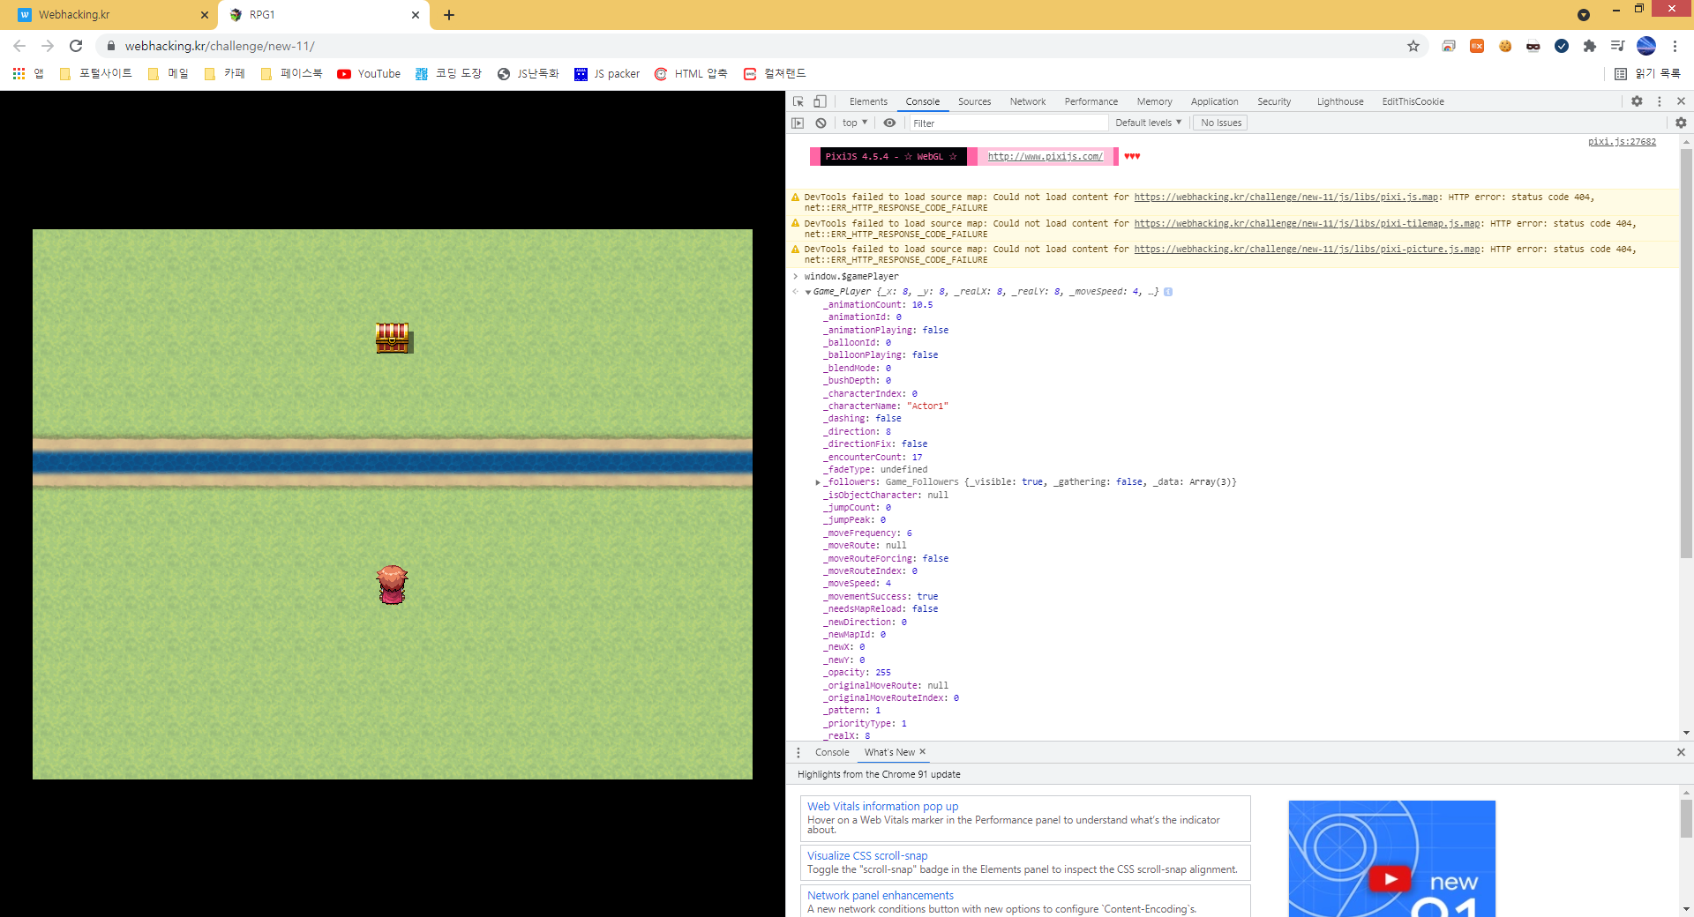Open a new browser tab

tap(449, 15)
